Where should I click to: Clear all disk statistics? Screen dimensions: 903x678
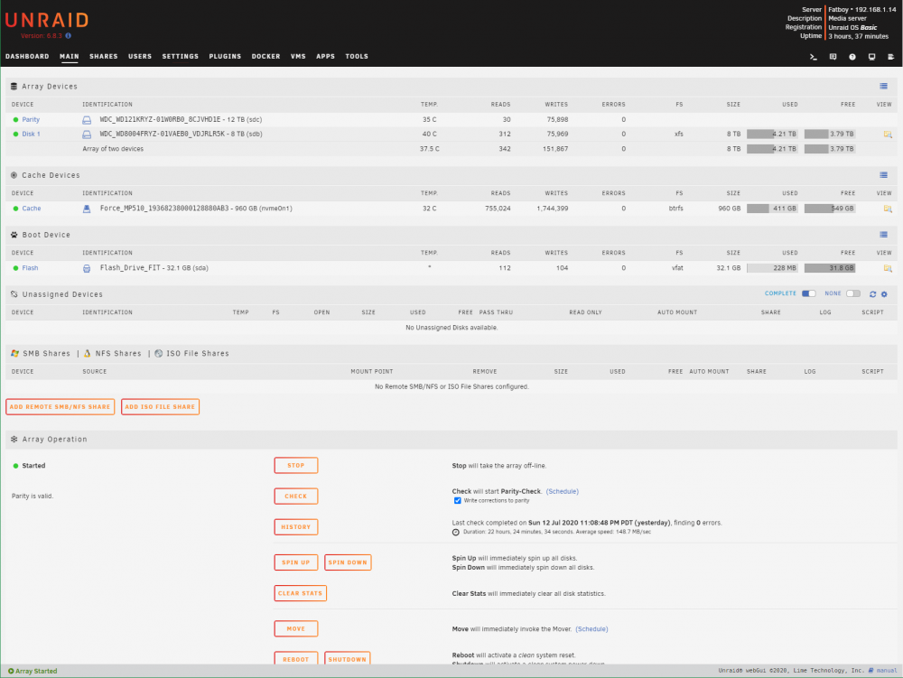click(x=300, y=593)
